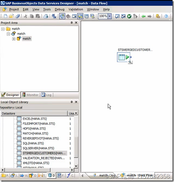Open the Tools menu

[47, 9]
